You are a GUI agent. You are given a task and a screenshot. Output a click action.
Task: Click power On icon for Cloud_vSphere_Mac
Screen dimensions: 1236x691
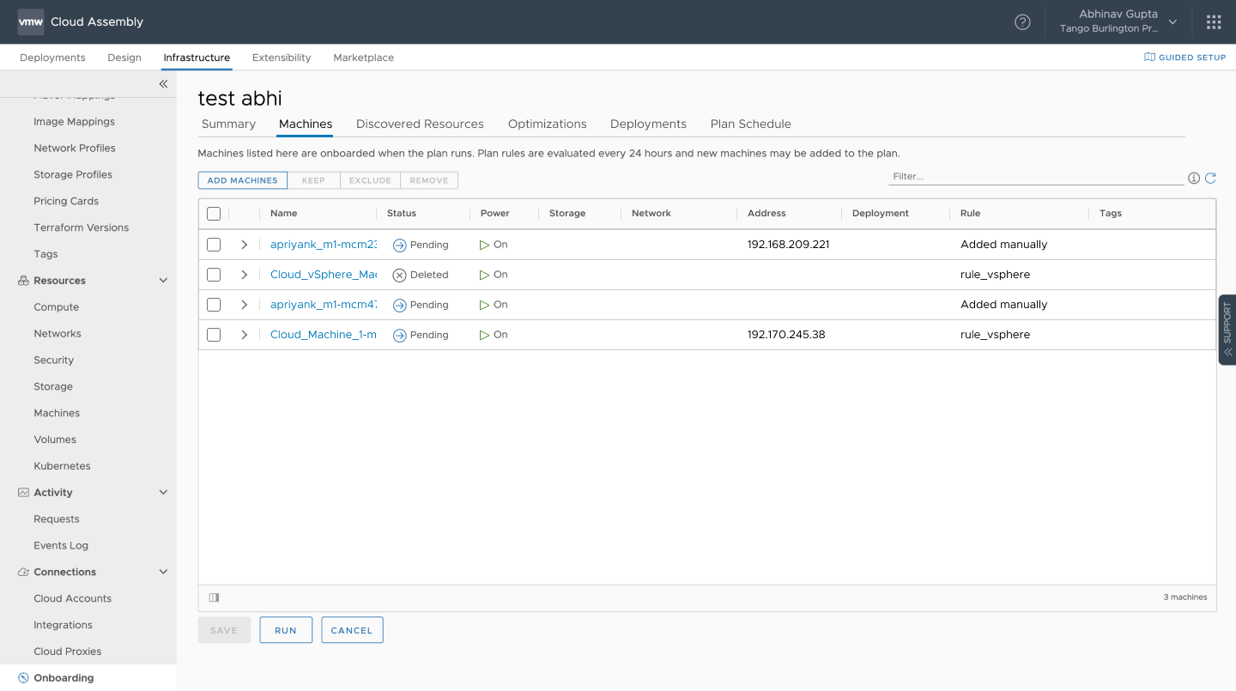(485, 275)
